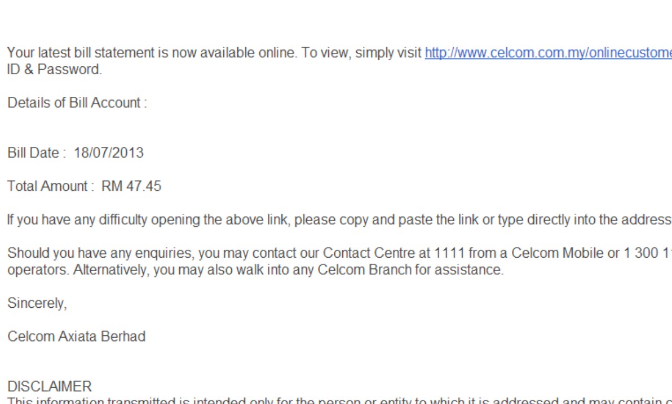672x404 pixels.
Task: Click the 'Details of Bill Account' line
Action: [77, 103]
